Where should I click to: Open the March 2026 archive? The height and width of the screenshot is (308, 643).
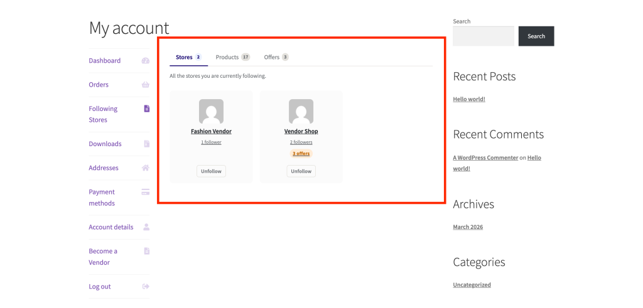468,227
